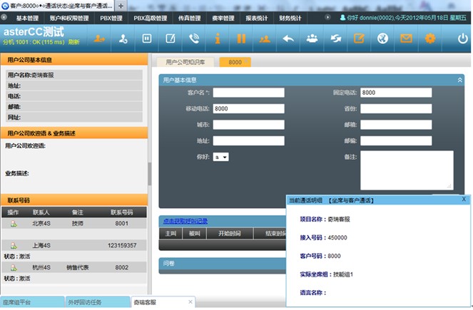The height and width of the screenshot is (310, 473).
Task: Open the 你好 dropdown selector
Action: tap(220, 157)
